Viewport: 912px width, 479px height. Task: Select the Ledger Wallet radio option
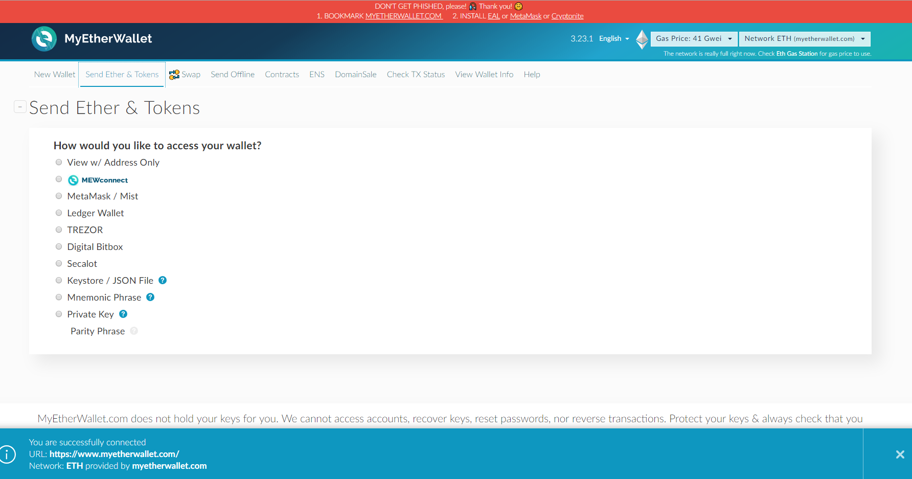(x=59, y=213)
